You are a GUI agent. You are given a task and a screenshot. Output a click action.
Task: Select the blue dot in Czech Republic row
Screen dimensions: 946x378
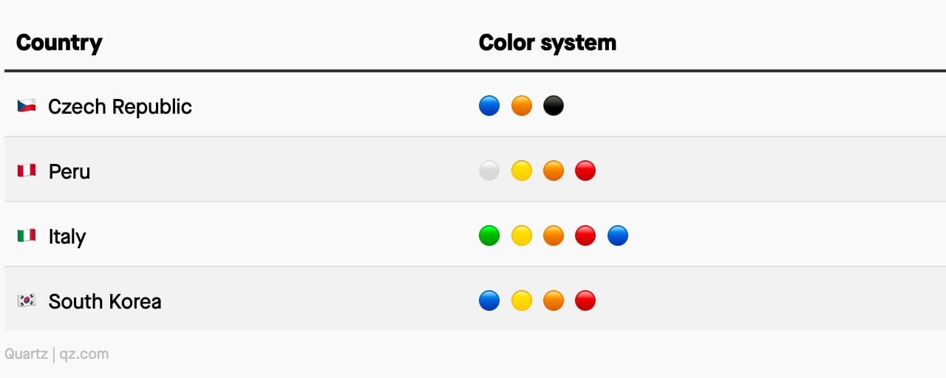489,106
